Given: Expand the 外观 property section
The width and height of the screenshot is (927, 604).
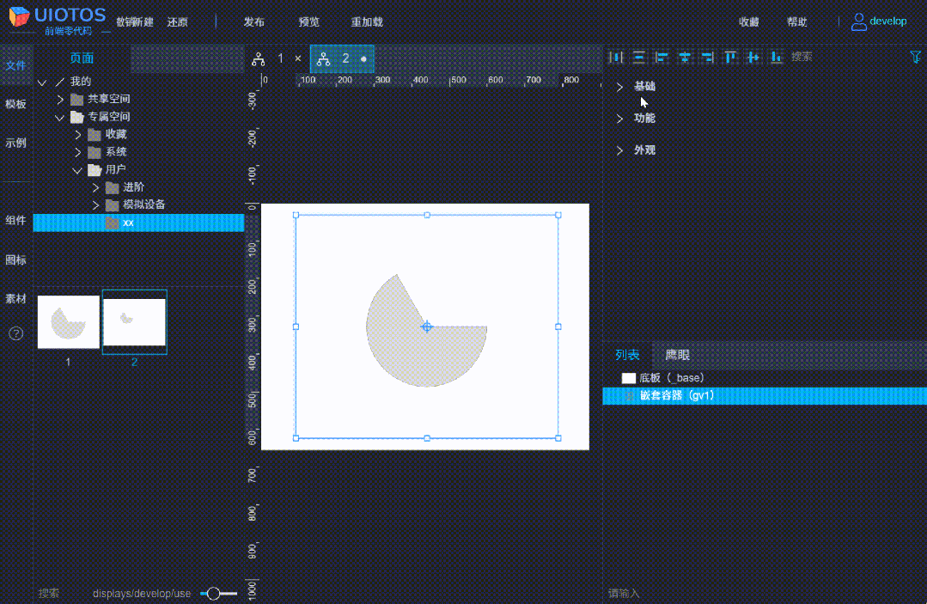Looking at the screenshot, I should pos(619,150).
